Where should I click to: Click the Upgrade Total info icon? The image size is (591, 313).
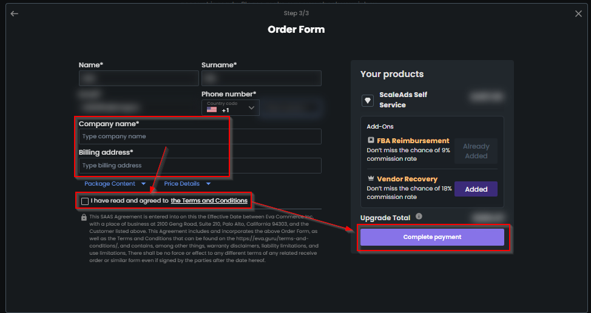tap(419, 217)
